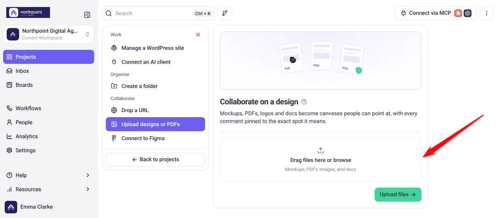Screen dimensions: 500x218
Task: Select Manage a WordPress site
Action: click(155, 48)
